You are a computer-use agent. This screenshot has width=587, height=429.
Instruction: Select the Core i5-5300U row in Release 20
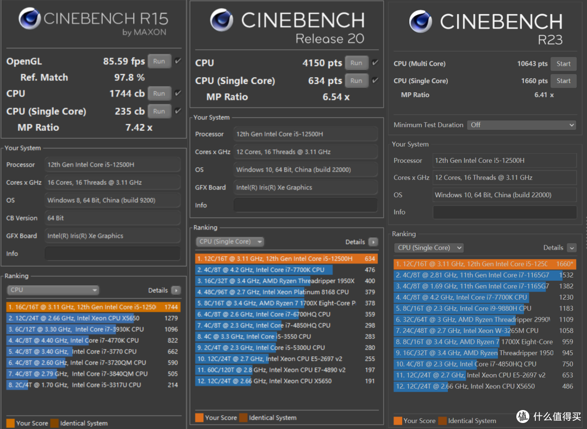(286, 348)
